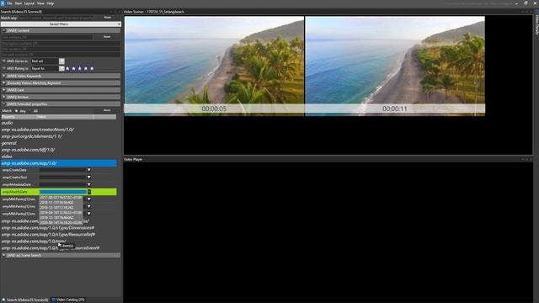The height and width of the screenshot is (303, 539).
Task: Open the Help menu
Action: (51, 3)
